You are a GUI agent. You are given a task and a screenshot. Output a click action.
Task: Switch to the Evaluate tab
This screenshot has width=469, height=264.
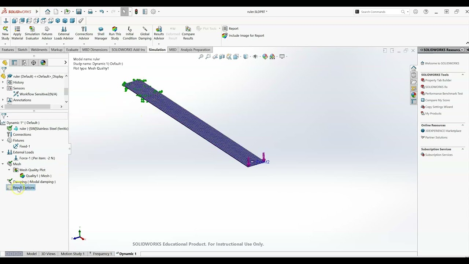pos(72,49)
